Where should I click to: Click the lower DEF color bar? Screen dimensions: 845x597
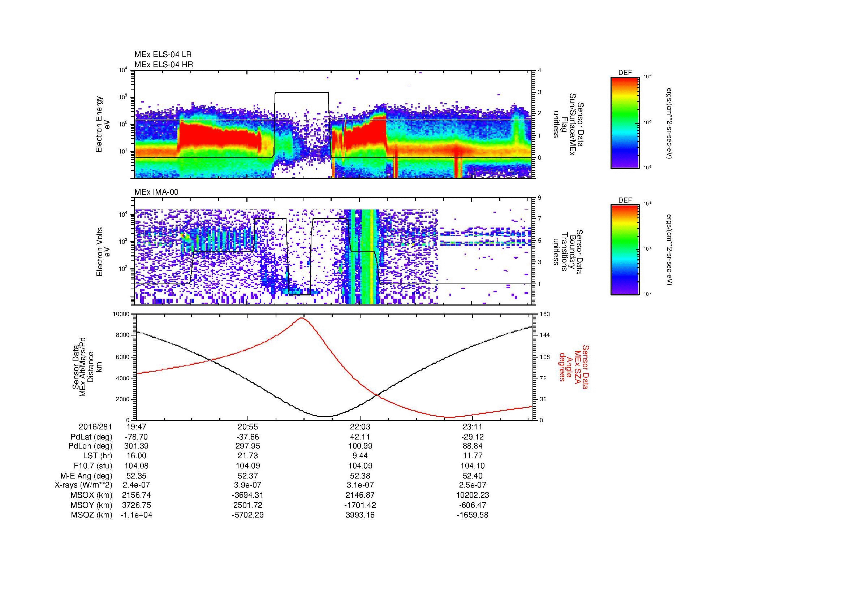pos(625,250)
